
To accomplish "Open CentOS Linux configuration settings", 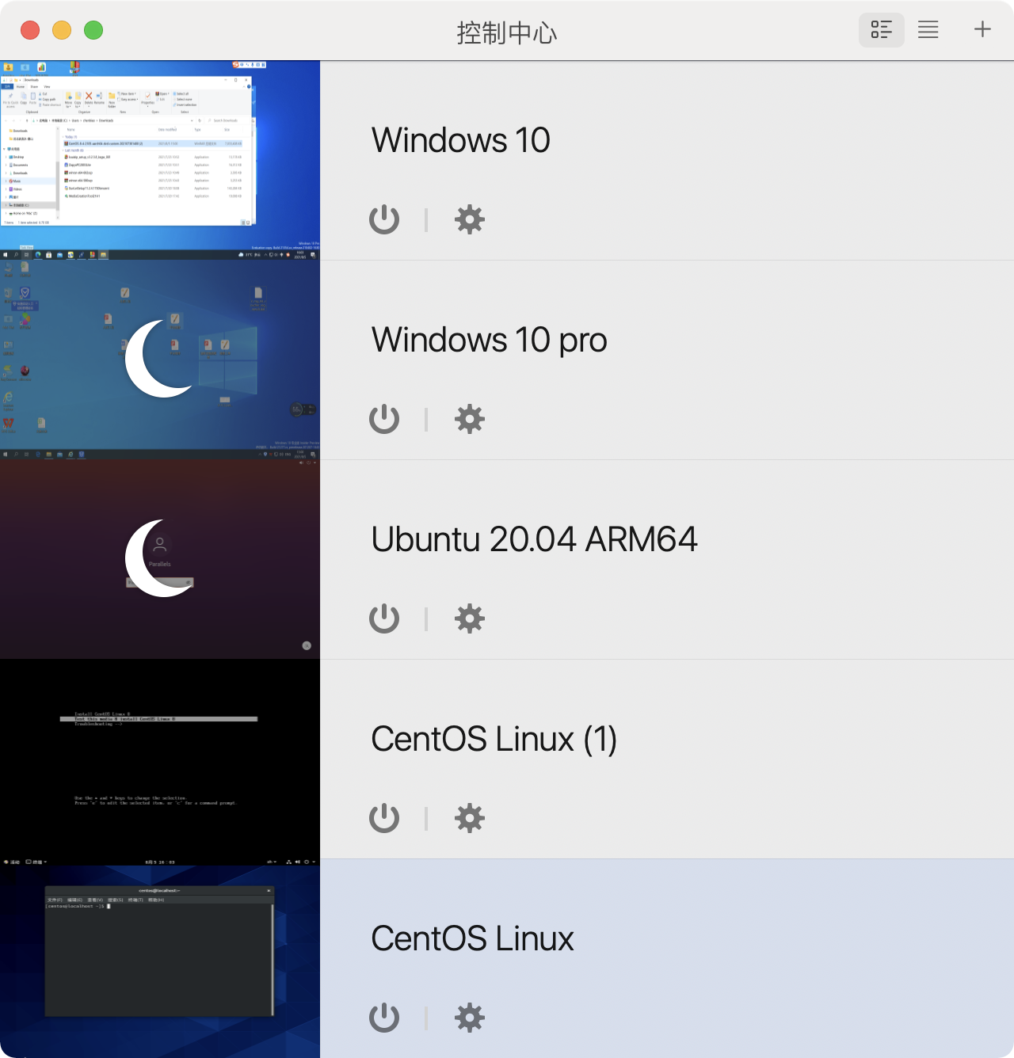I will pos(469,1018).
